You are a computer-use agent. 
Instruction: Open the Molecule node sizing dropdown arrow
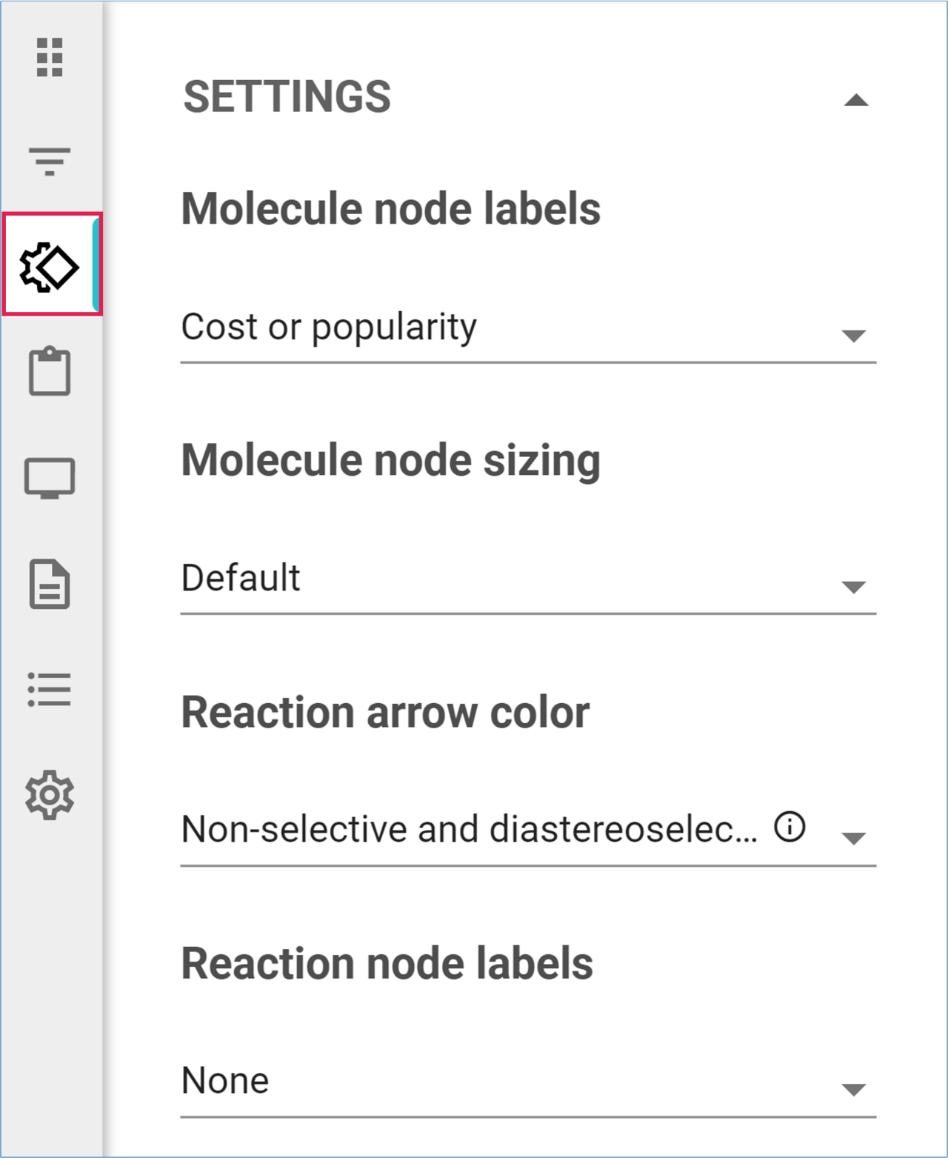(854, 587)
